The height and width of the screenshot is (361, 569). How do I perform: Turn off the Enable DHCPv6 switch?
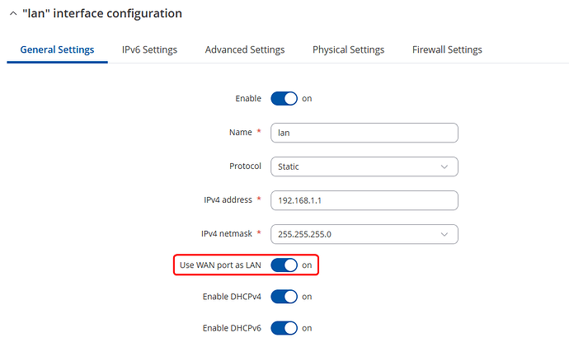point(284,328)
